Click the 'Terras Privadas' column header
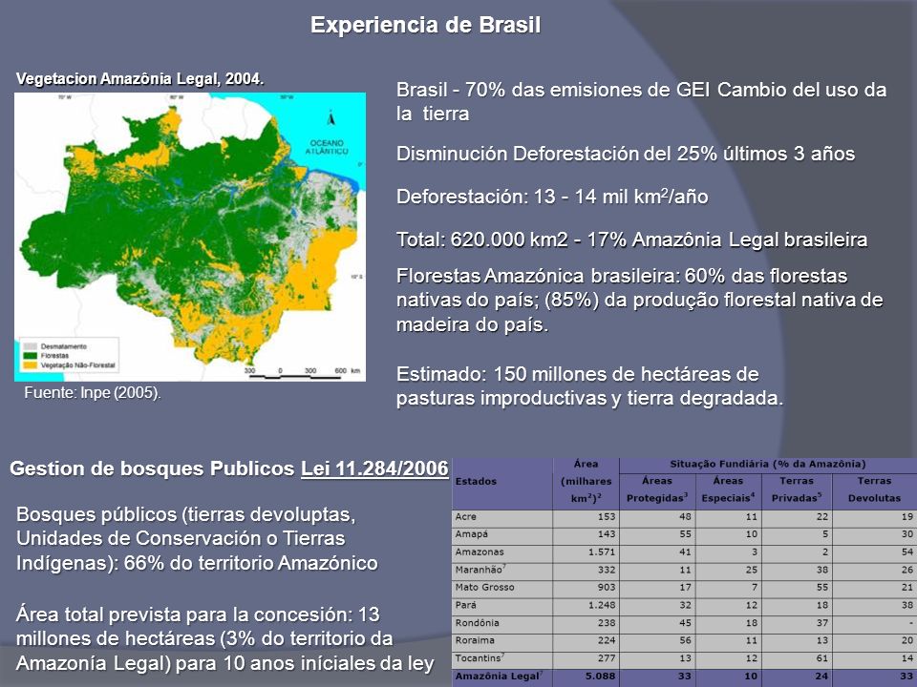917x687 pixels. pyautogui.click(x=797, y=489)
